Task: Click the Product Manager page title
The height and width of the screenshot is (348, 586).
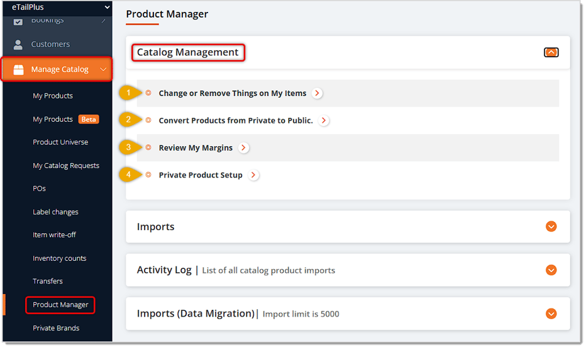Action: tap(167, 14)
